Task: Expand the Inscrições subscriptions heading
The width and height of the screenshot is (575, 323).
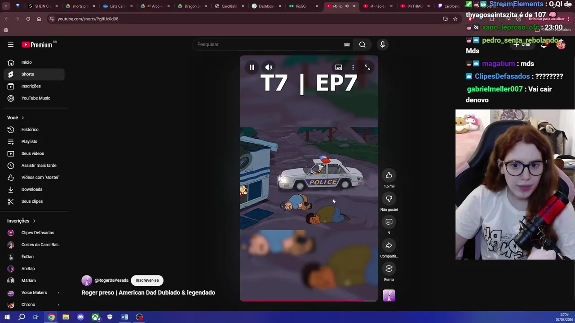Action: tap(21, 221)
